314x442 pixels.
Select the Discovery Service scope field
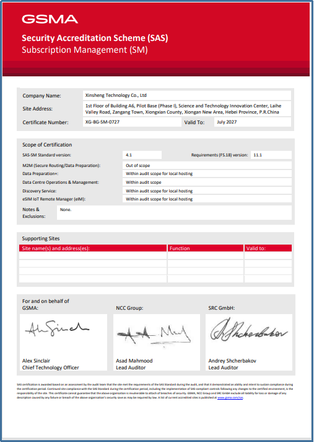(x=207, y=191)
